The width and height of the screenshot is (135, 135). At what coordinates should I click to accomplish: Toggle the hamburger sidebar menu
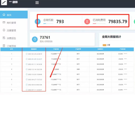coord(37,3)
